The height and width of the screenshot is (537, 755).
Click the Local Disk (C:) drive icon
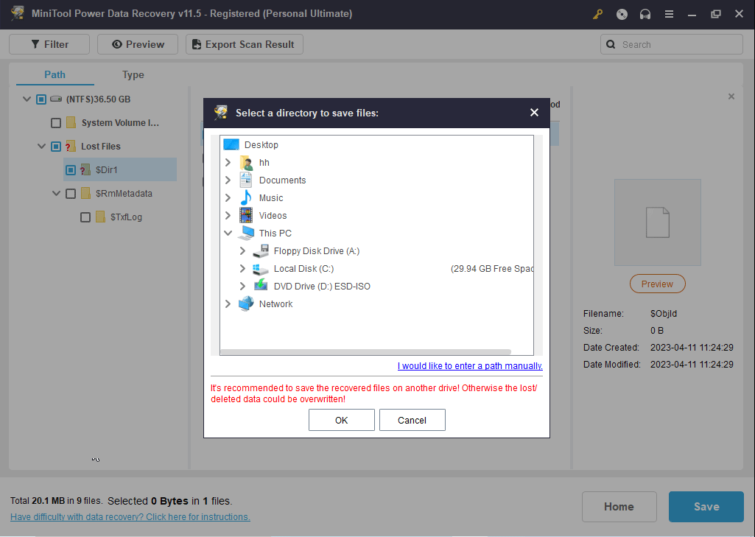261,269
